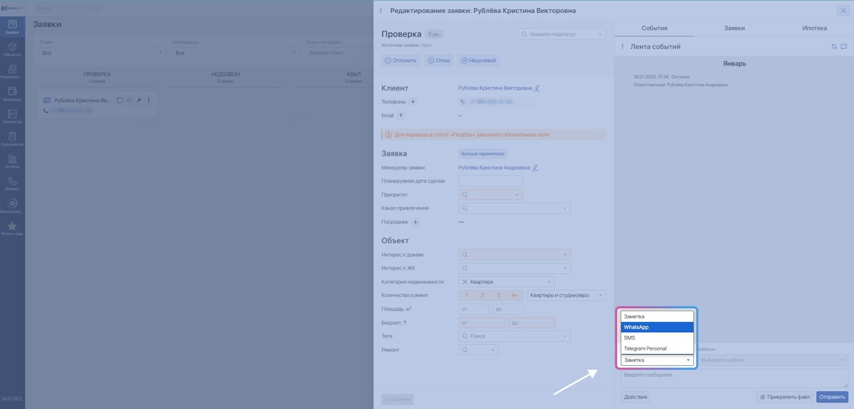Click the plus icon next to Телефоны
Screen dimensions: 854x409
point(413,102)
